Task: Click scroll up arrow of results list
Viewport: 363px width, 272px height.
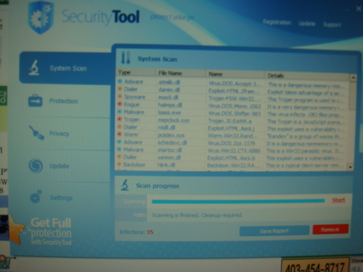Action: point(353,78)
